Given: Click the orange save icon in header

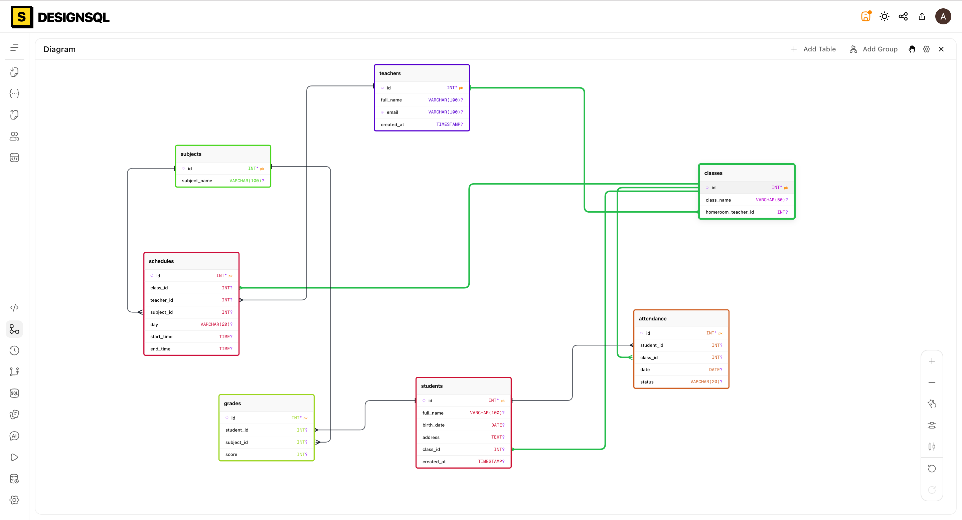Looking at the screenshot, I should [866, 16].
